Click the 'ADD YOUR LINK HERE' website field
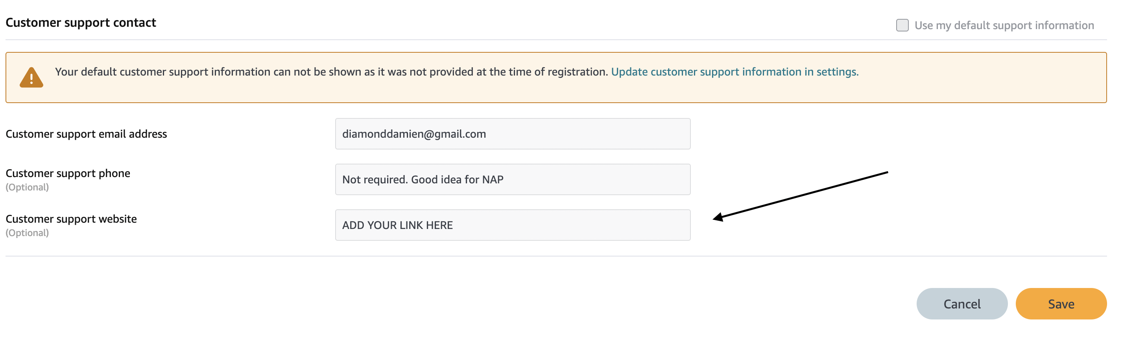 tap(513, 225)
